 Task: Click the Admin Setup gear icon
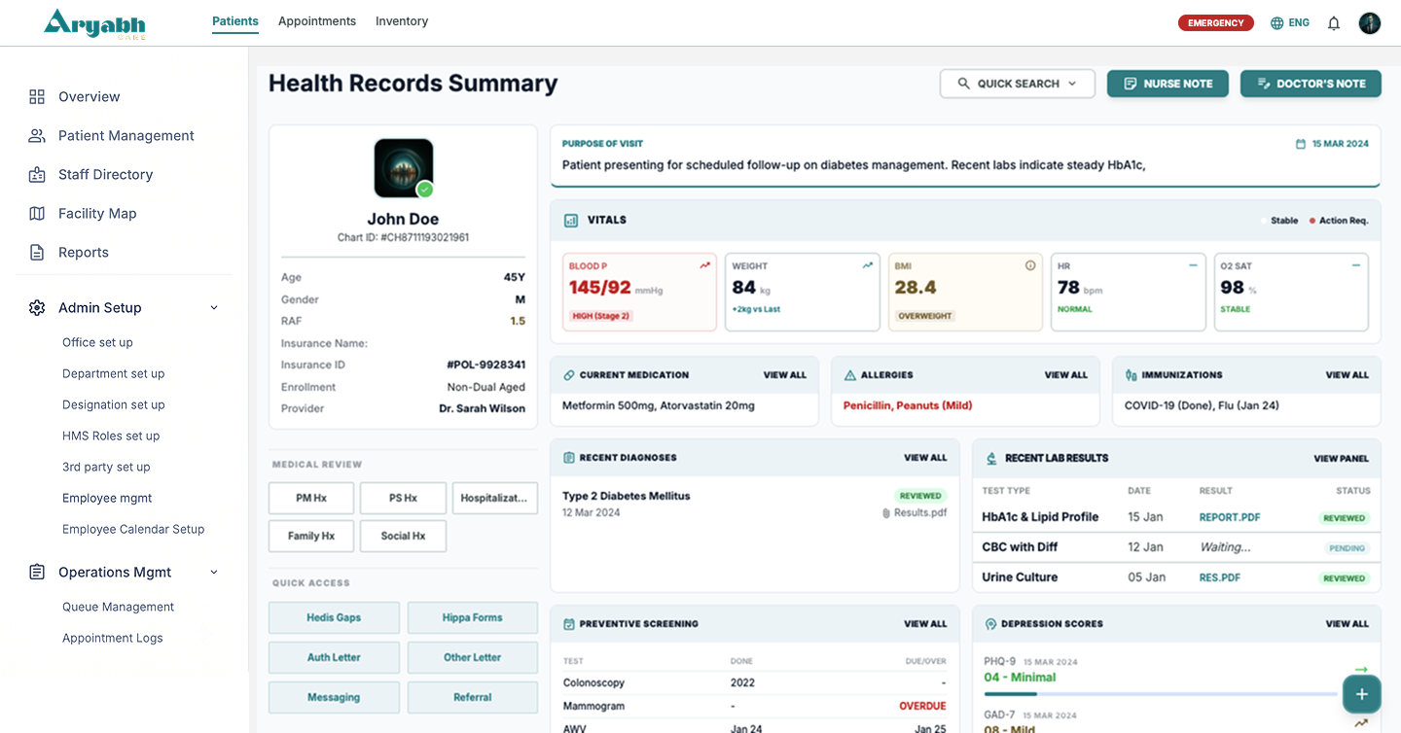(37, 307)
